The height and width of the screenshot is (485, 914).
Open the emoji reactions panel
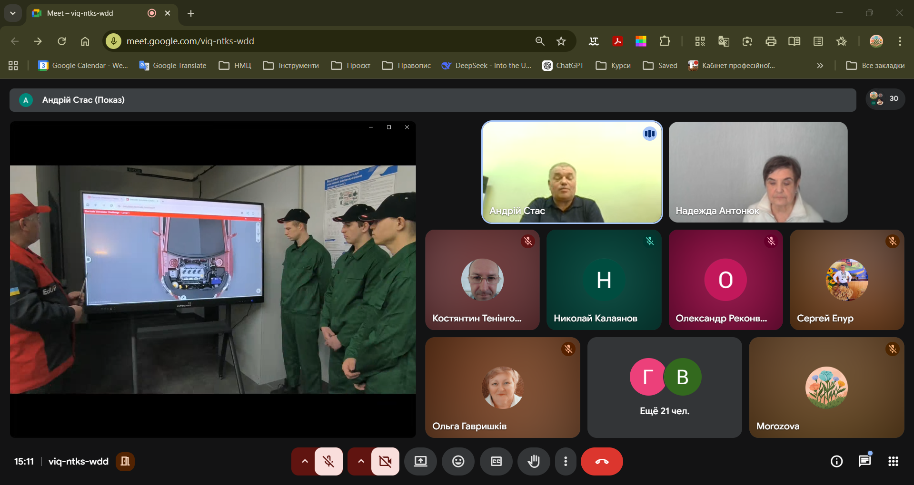(458, 461)
